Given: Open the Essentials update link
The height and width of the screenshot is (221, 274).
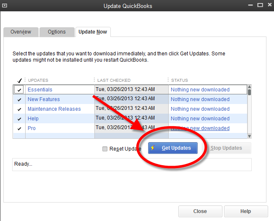Looking at the screenshot, I should click(40, 90).
